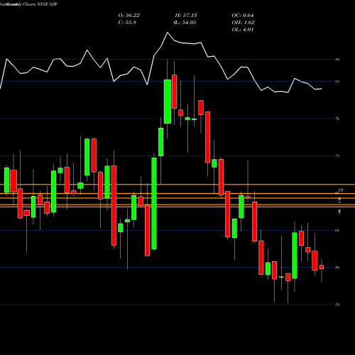This screenshot has height=355, width=355.
Task: Click the 51 price axis label
Action: (x=337, y=305)
